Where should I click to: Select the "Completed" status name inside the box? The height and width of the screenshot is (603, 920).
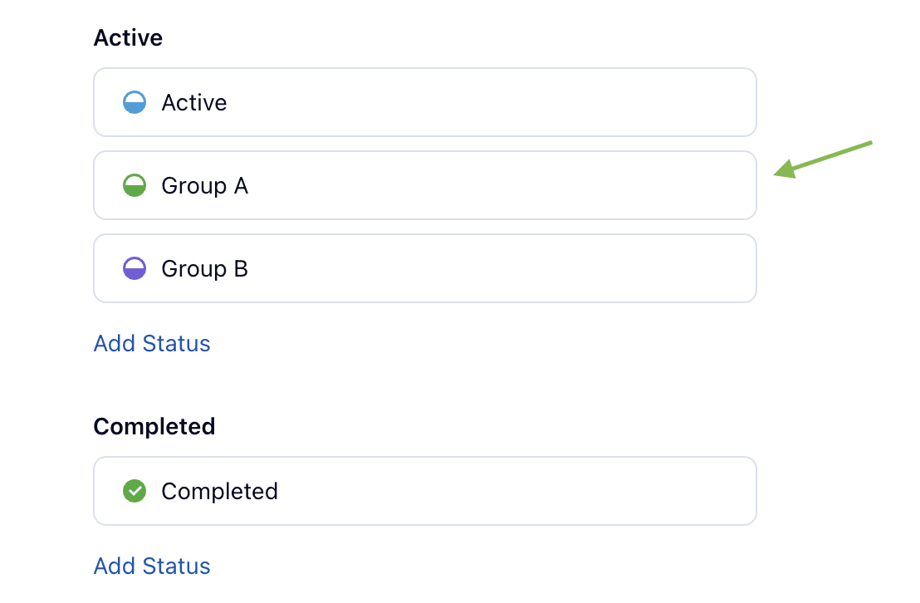(219, 492)
